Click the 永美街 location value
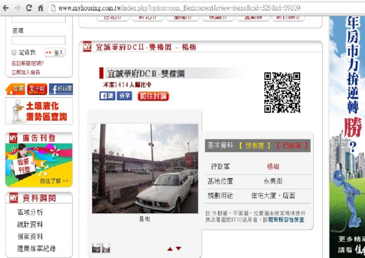Image resolution: width=365 pixels, height=258 pixels. [273, 181]
